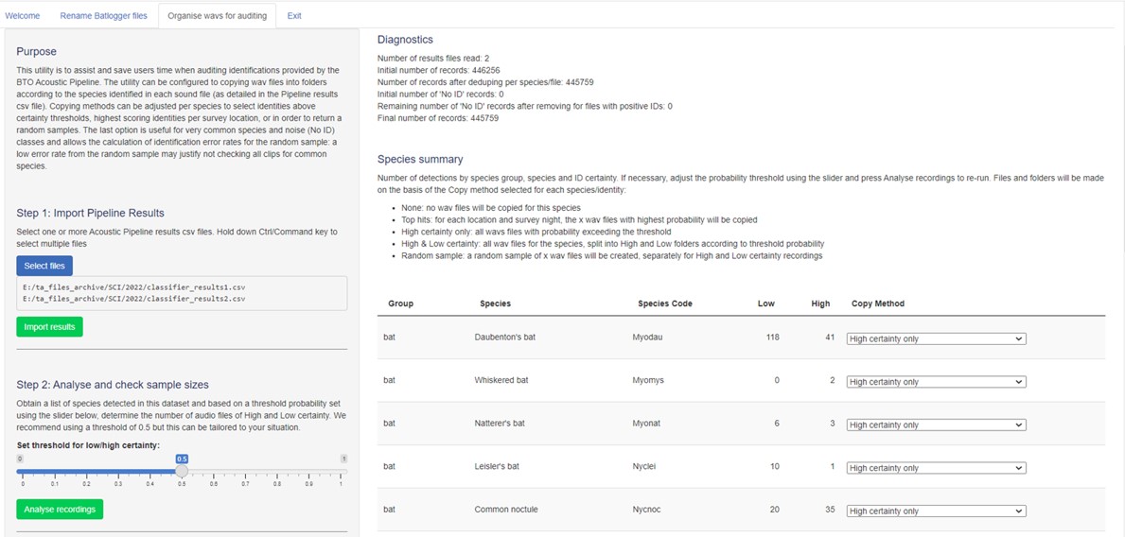This screenshot has height=537, width=1125.
Task: Click the Species column header
Action: [x=495, y=303]
